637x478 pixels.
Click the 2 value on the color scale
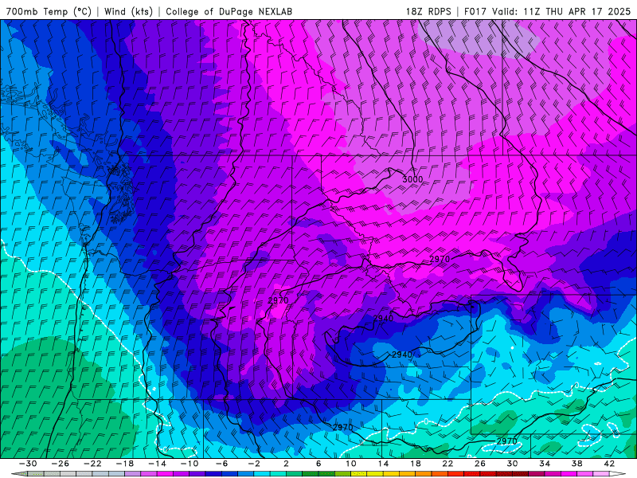(x=286, y=464)
